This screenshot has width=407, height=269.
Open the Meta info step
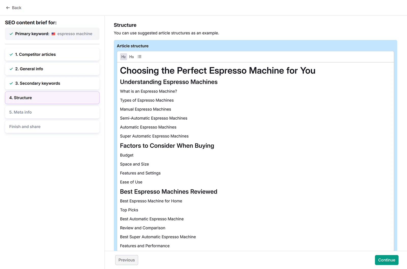[52, 112]
